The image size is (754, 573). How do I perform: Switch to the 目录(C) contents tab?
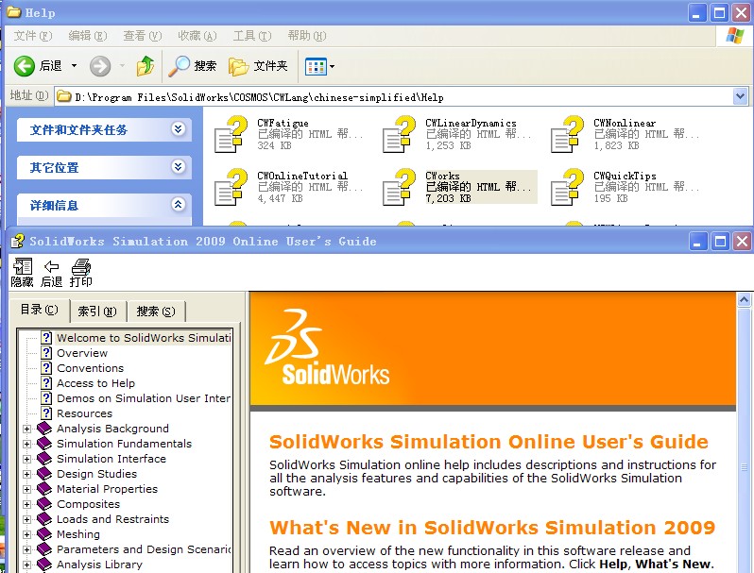point(40,310)
